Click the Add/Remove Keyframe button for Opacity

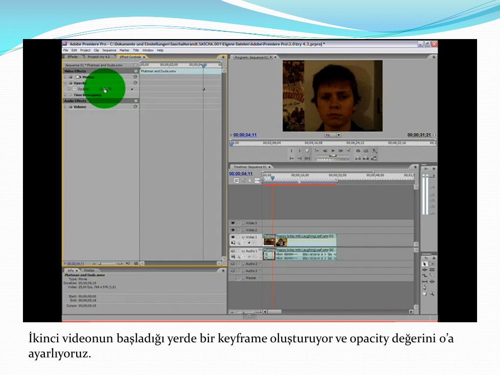132,89
